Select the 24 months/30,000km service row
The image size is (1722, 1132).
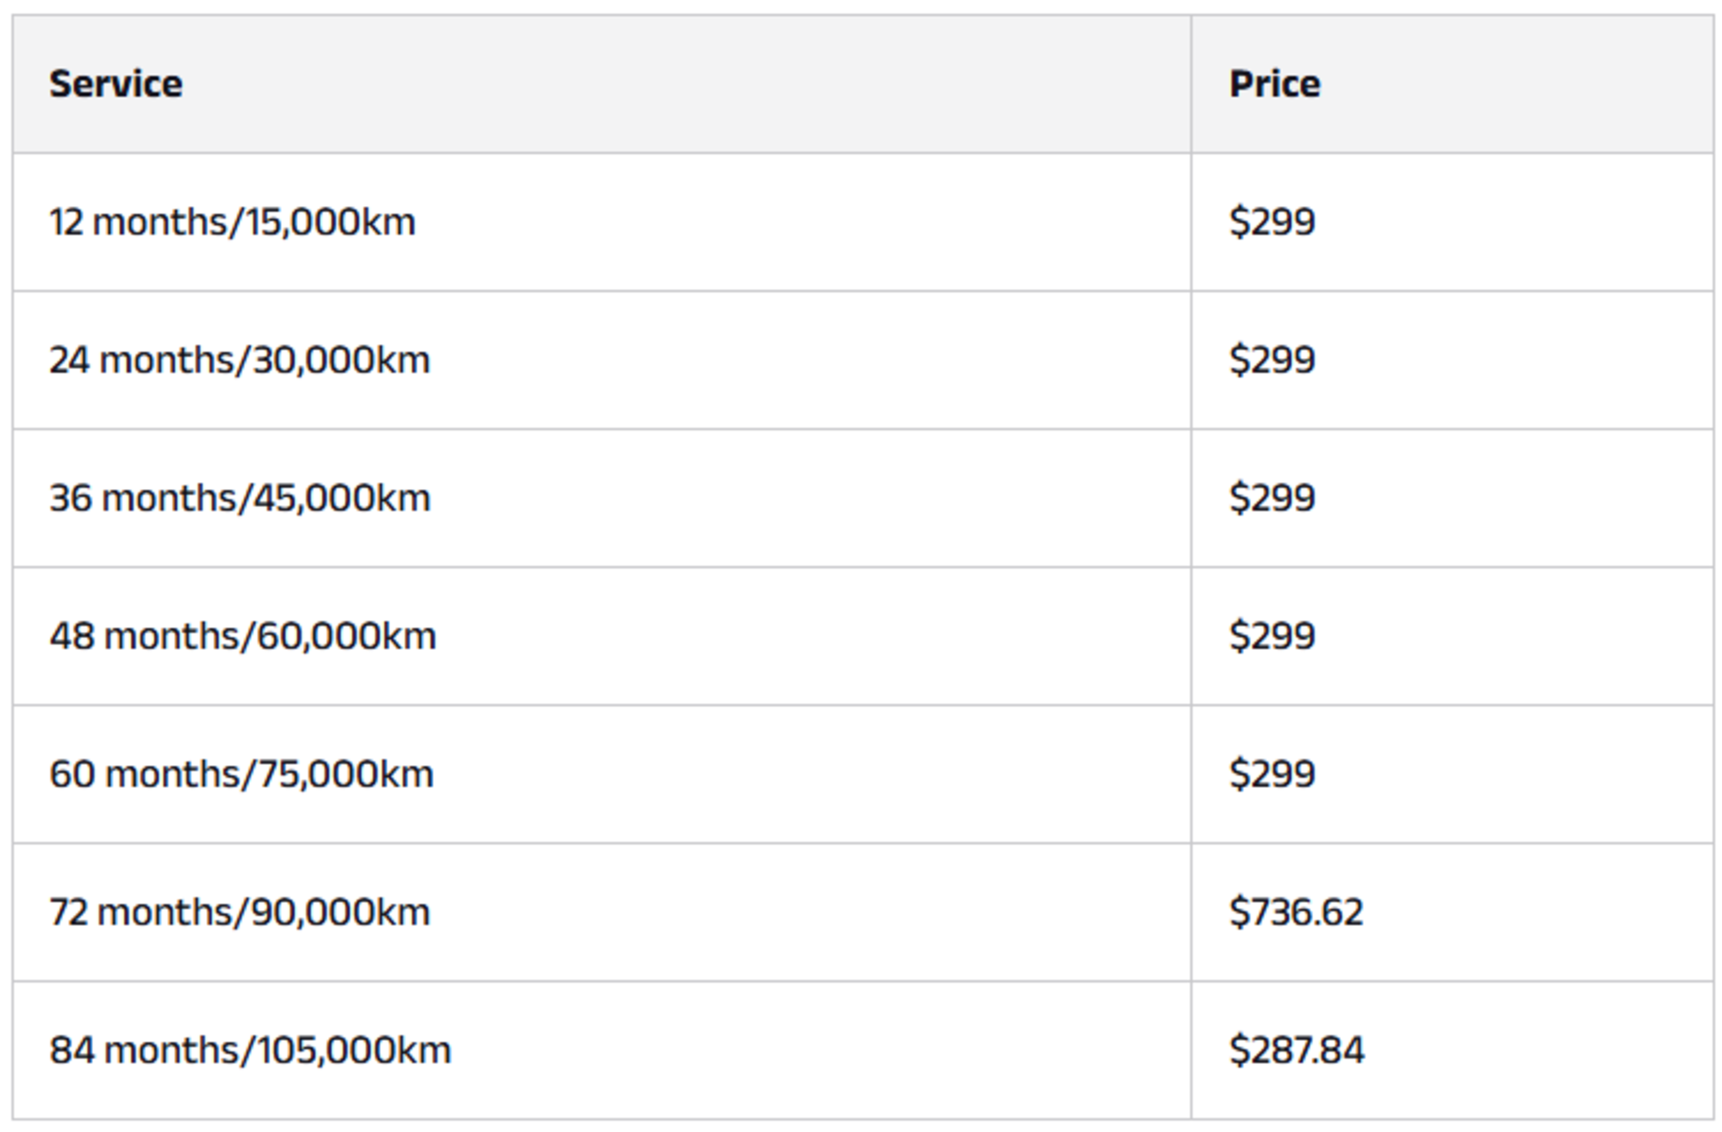coord(239,360)
